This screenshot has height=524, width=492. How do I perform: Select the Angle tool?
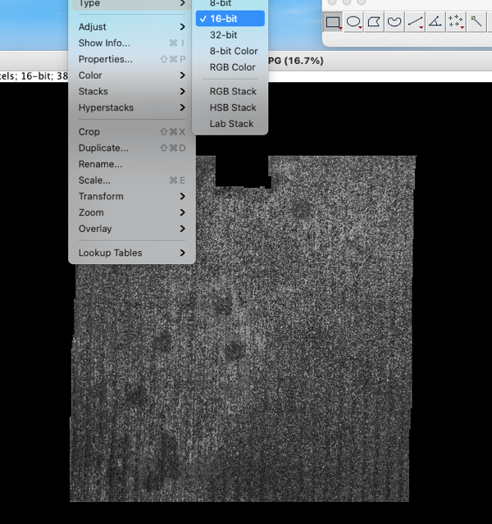pos(435,22)
